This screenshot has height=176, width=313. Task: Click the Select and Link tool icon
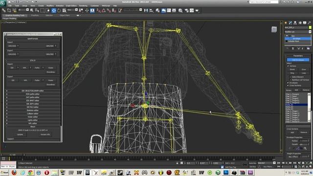[x=4, y=10]
